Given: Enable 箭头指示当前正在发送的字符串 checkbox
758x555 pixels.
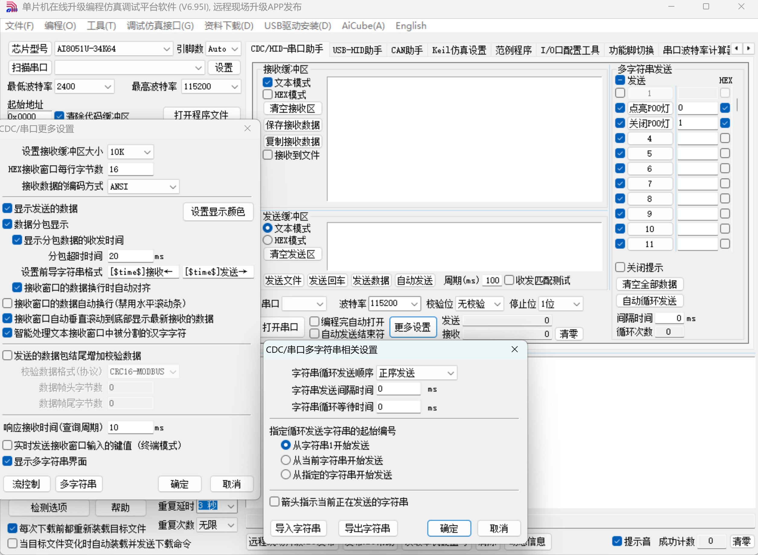Looking at the screenshot, I should click(x=274, y=502).
